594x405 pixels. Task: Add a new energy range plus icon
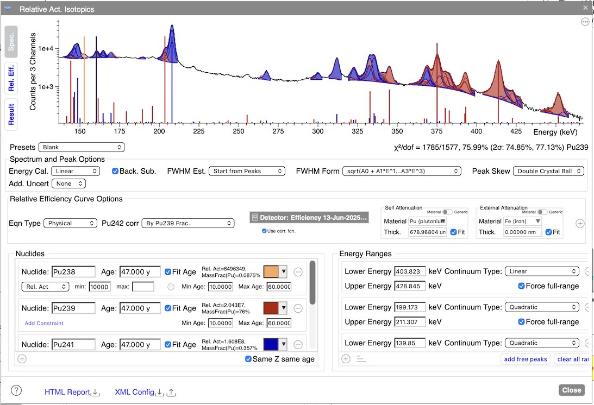tap(346, 359)
